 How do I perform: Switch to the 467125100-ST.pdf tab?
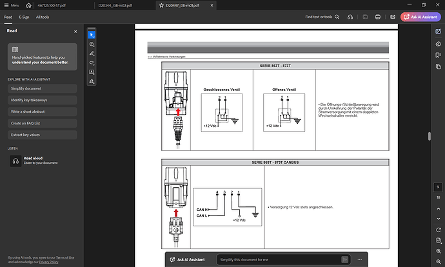tap(52, 5)
